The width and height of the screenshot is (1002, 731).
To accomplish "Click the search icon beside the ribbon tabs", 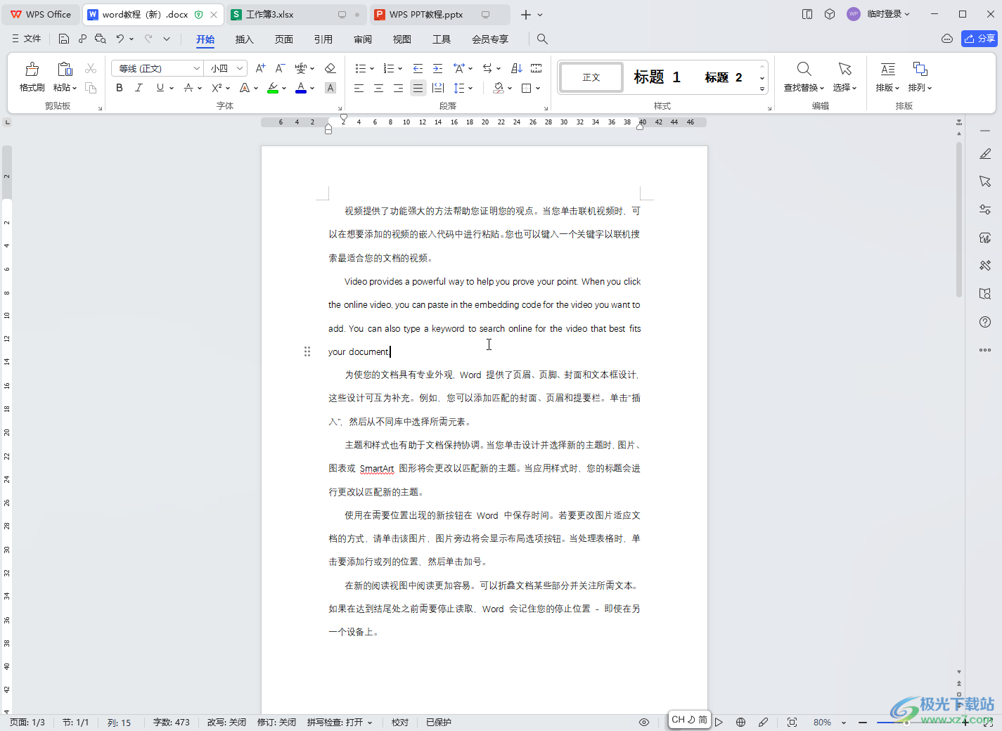I will pyautogui.click(x=542, y=39).
